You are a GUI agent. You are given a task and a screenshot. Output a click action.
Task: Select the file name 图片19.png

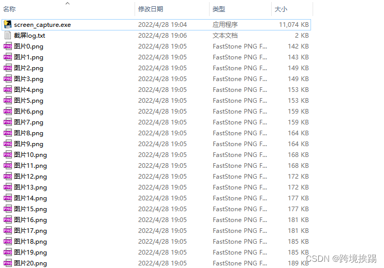pyautogui.click(x=31, y=253)
